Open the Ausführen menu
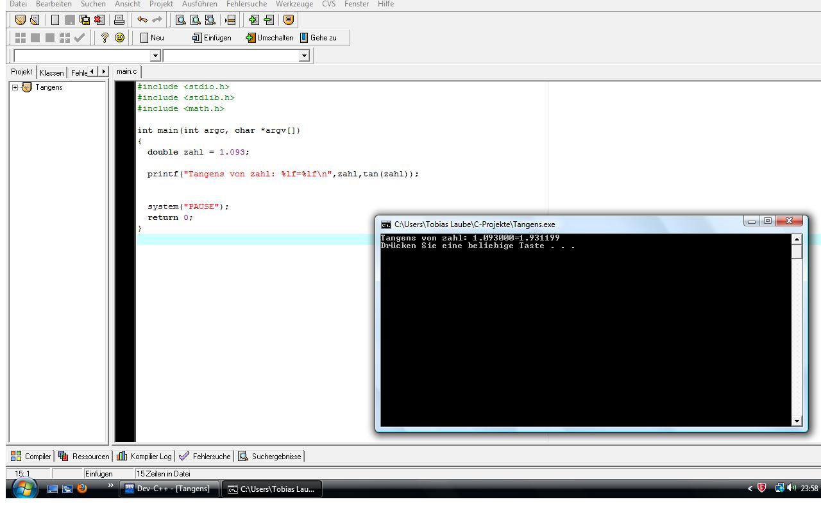This screenshot has height=513, width=821. (199, 4)
